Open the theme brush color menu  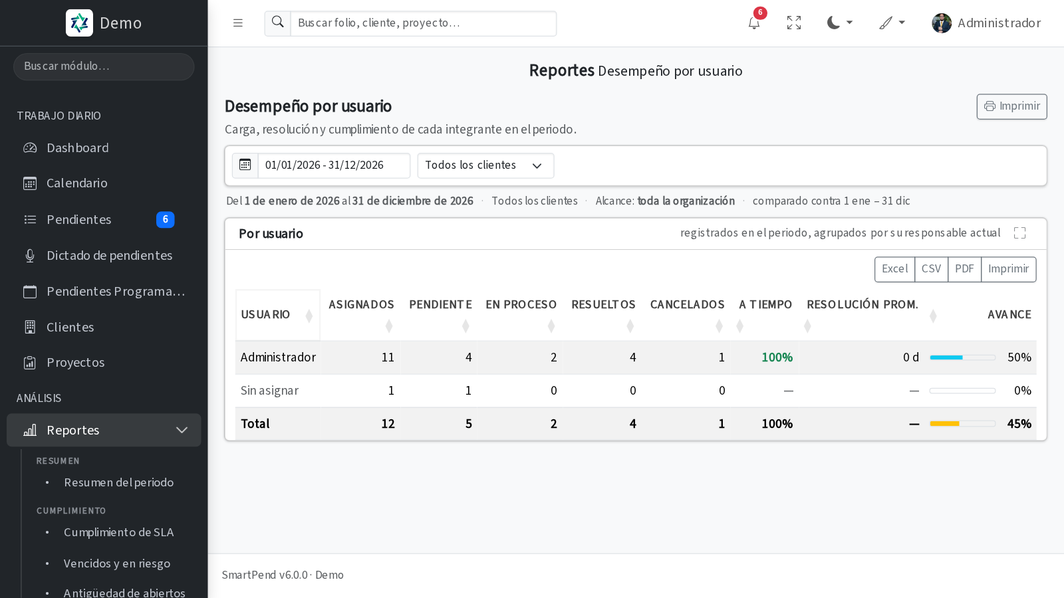coord(892,23)
